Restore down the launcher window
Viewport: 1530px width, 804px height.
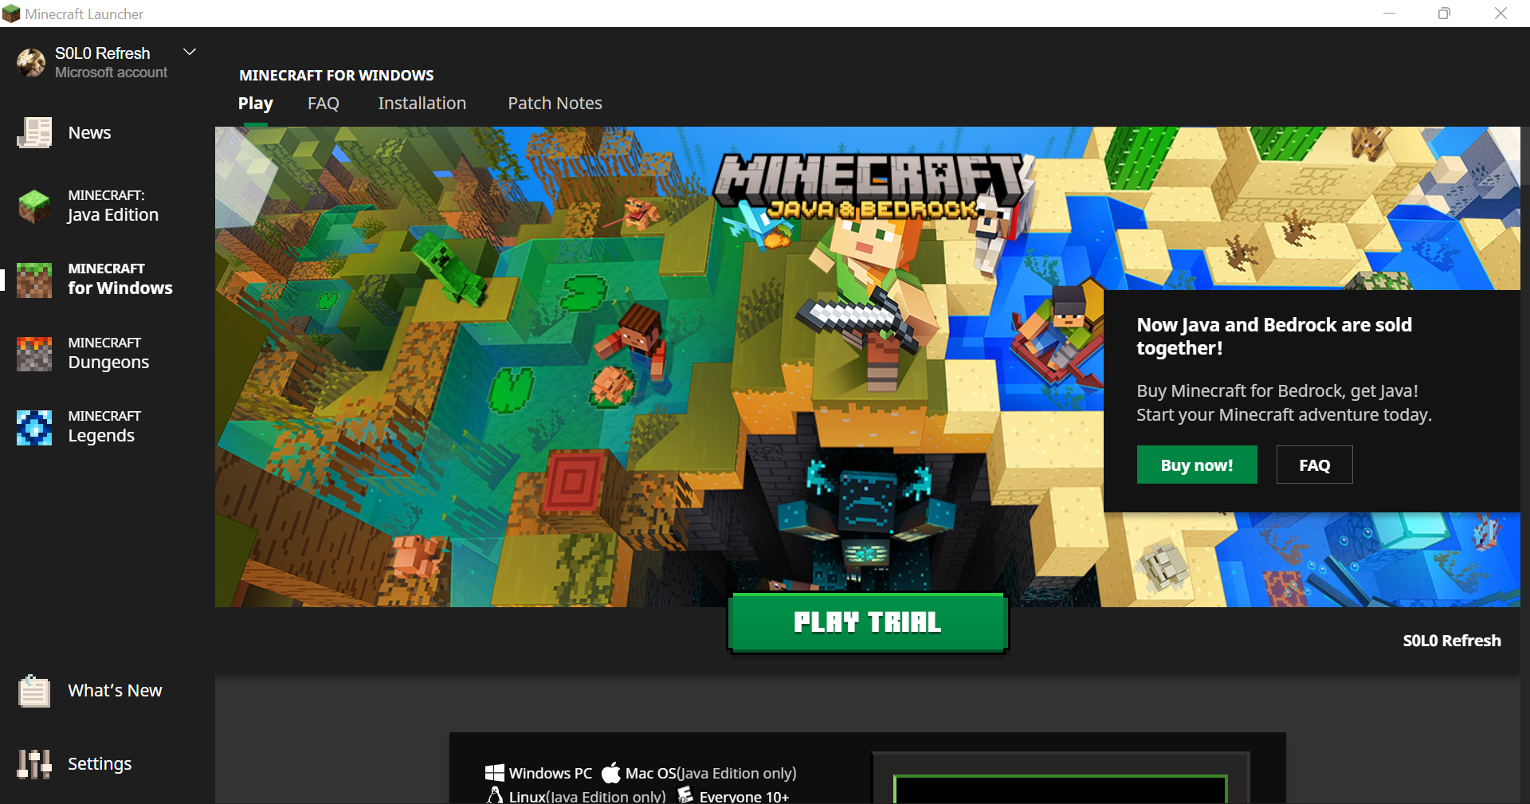coord(1444,14)
